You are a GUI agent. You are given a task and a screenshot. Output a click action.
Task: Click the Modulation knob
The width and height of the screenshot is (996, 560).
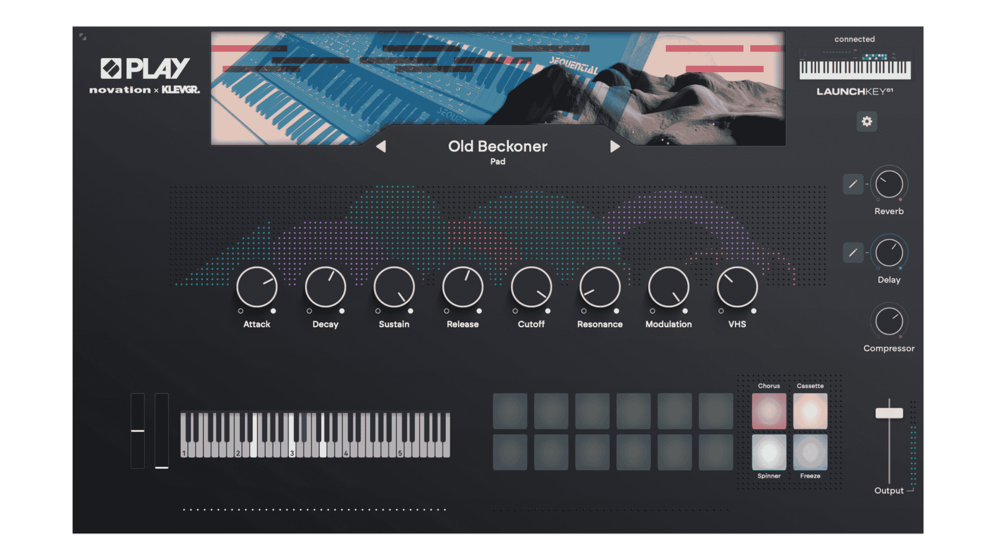(x=669, y=287)
